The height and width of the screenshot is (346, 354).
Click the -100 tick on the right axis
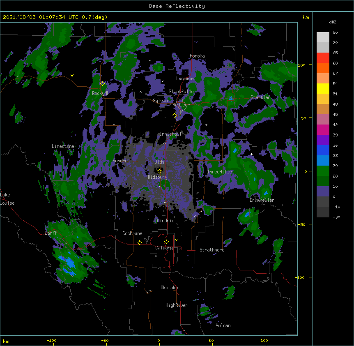click(301, 277)
